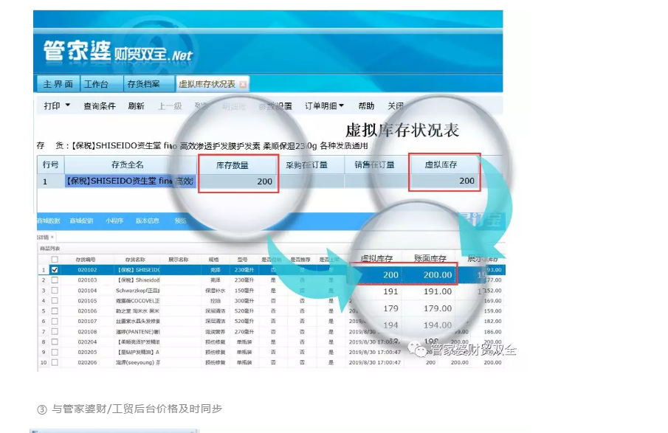Screen dimensions: 668x433
Task: Click the 行号 column header
Action: point(50,164)
